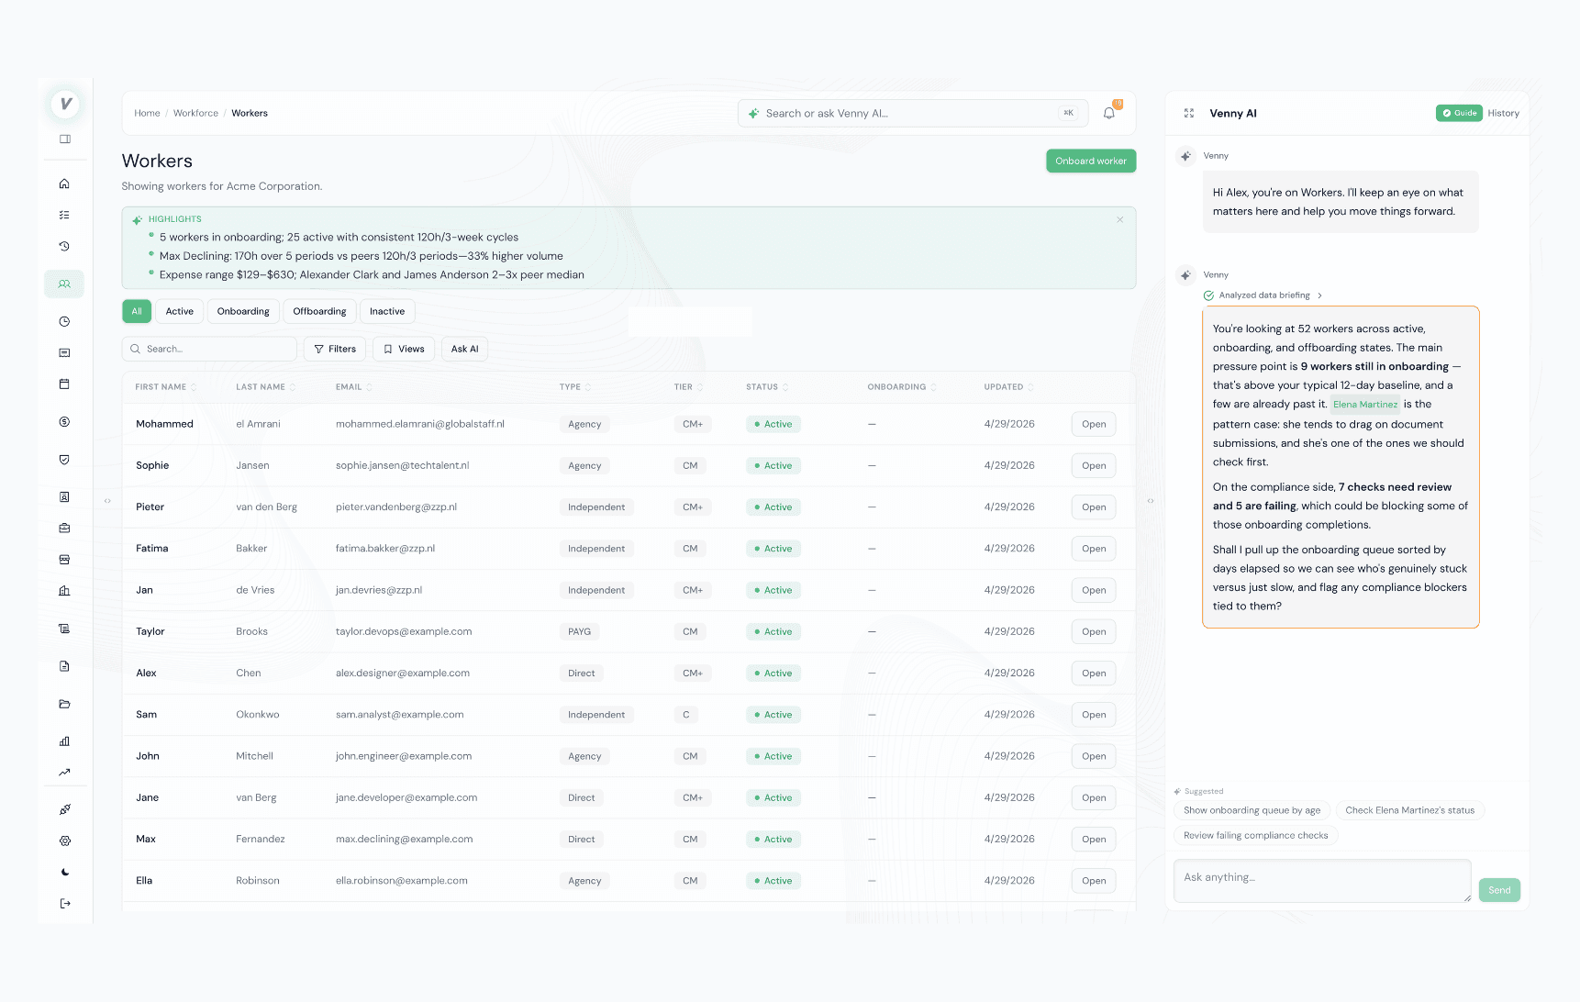Open the history clock-arrow sidebar icon
Viewport: 1580px width, 1002px height.
[x=64, y=246]
